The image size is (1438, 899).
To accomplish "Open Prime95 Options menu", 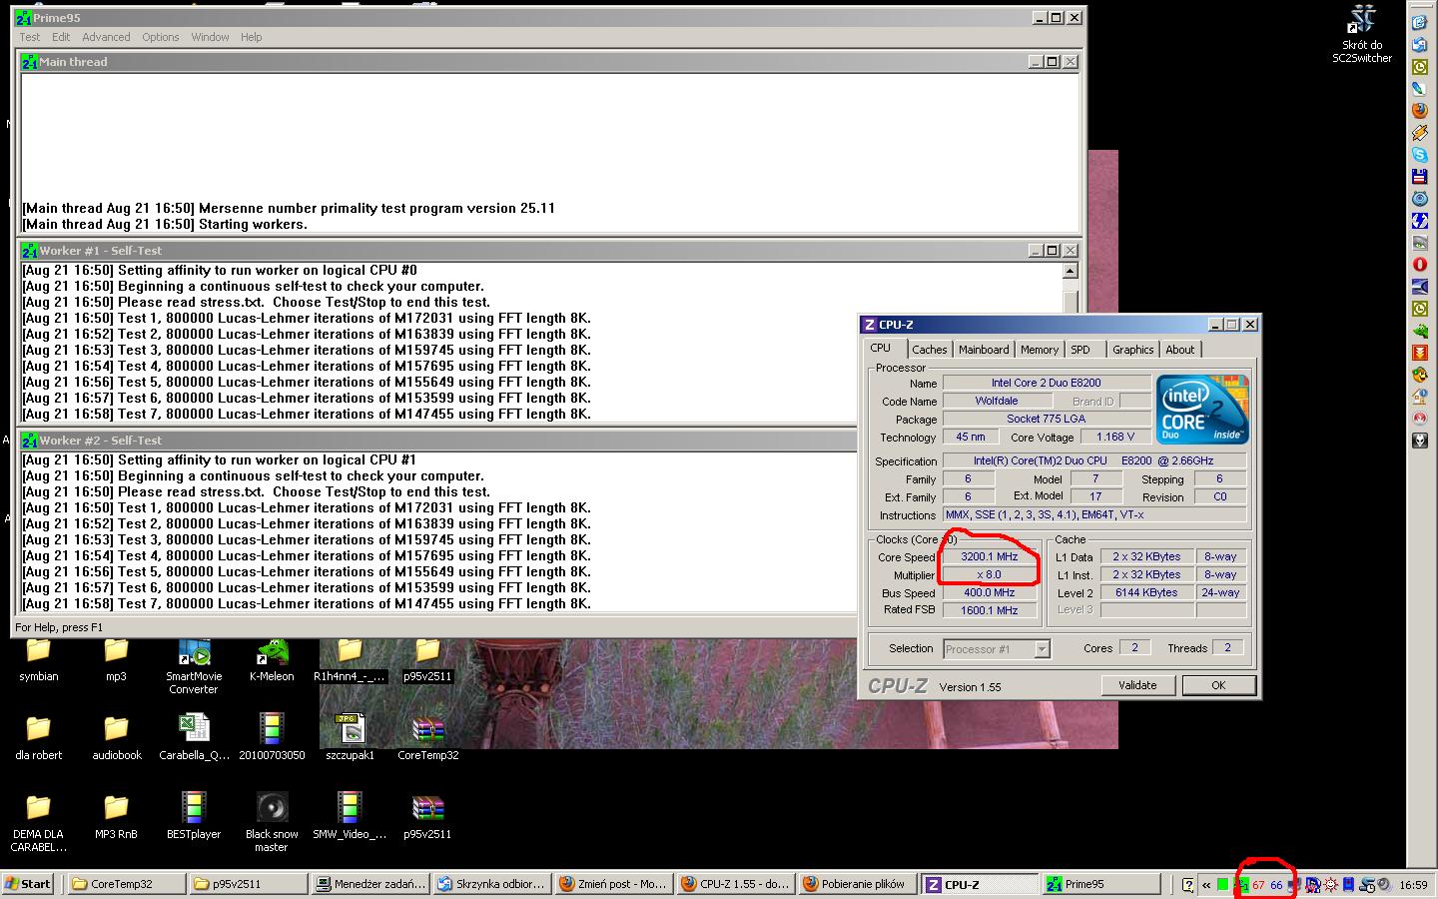I will click(160, 37).
